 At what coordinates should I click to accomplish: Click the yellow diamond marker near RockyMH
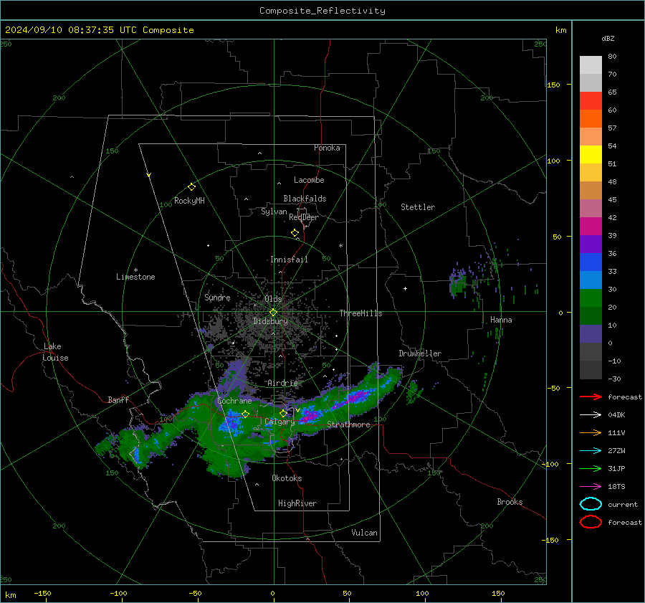point(191,187)
